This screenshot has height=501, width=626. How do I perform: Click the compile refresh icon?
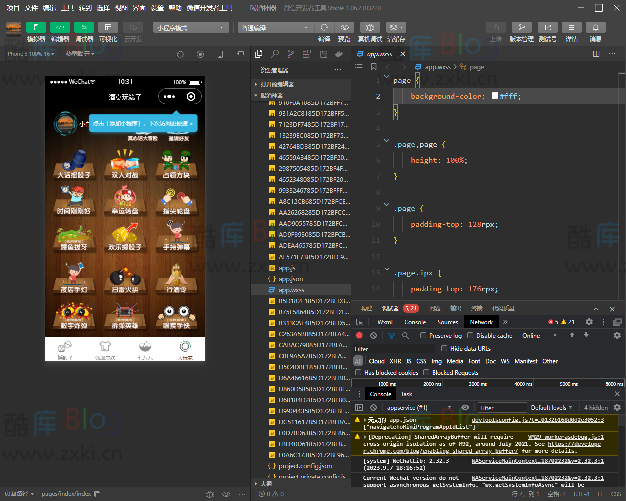point(324,27)
